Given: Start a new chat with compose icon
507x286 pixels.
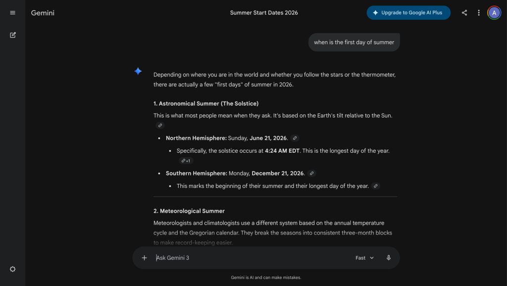Looking at the screenshot, I should [x=13, y=35].
